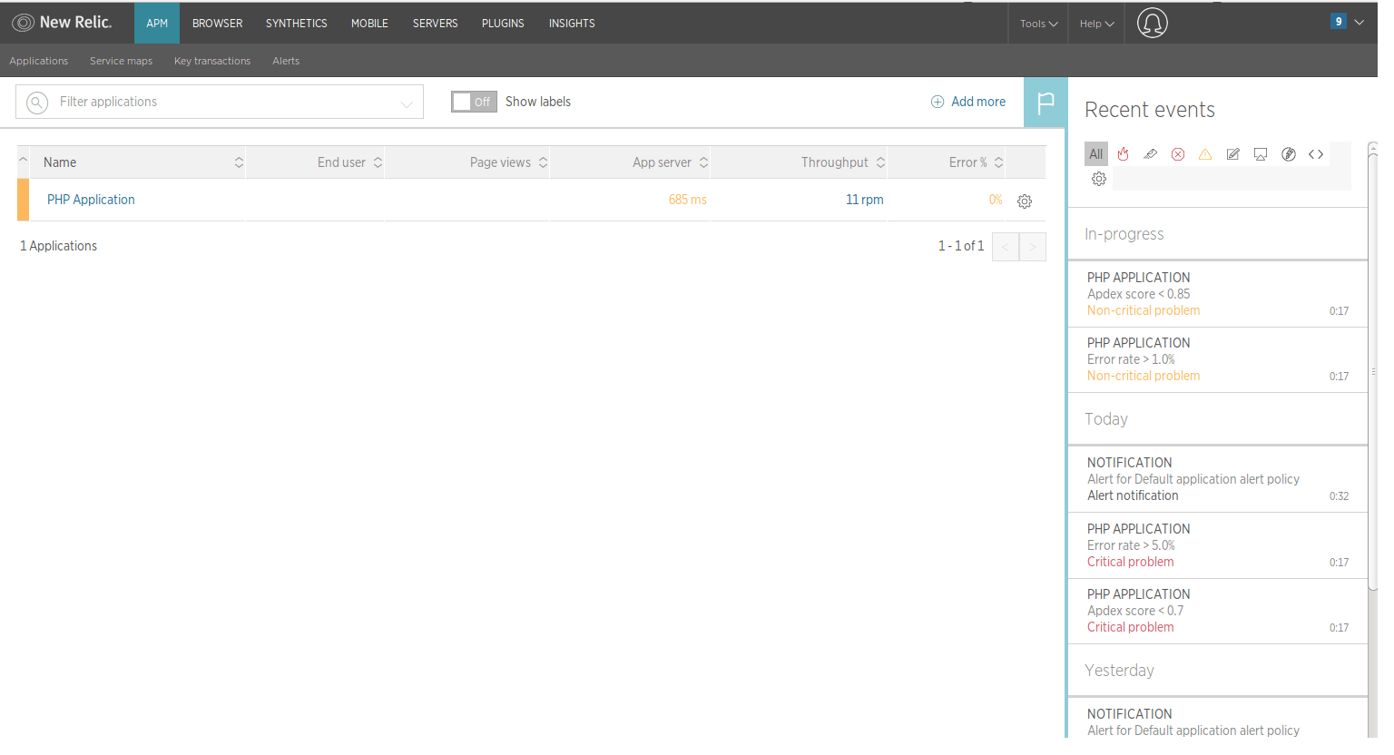Filter events by the red flame icon
Viewport: 1394px width, 755px height.
[1123, 154]
